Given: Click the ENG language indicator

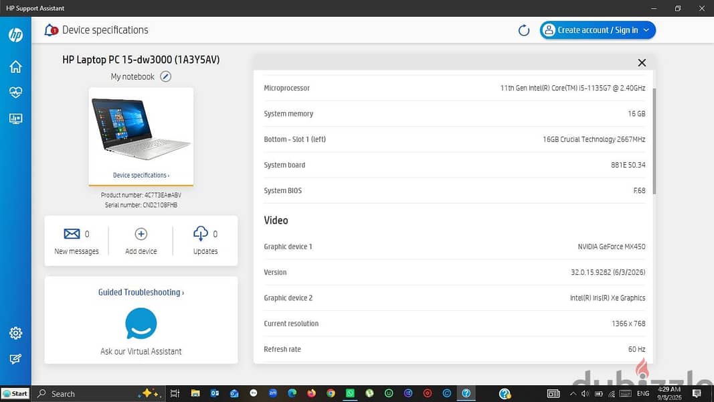Looking at the screenshot, I should (643, 393).
